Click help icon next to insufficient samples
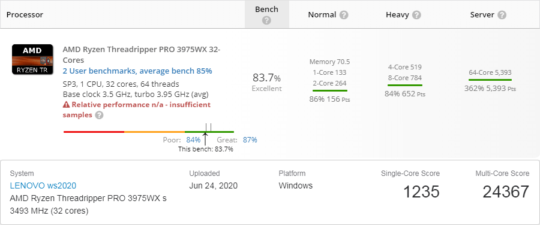 (99, 115)
